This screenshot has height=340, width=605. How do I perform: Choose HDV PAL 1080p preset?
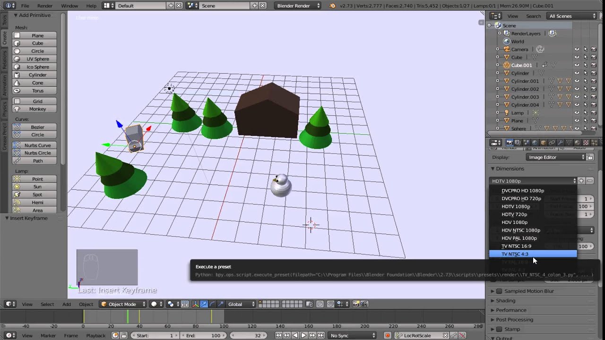(x=533, y=238)
